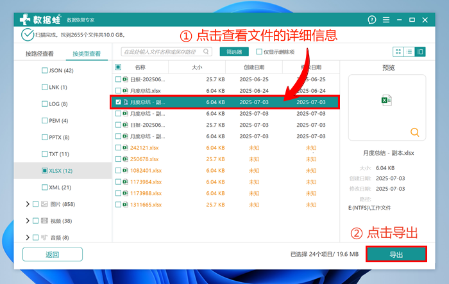Select the top 日报-202506 file row
This screenshot has height=284, width=449.
pos(224,79)
